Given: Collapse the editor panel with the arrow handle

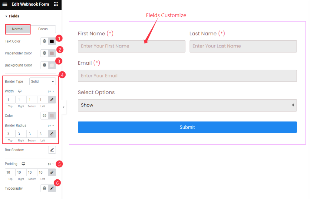Looking at the screenshot, I should [x=64, y=107].
